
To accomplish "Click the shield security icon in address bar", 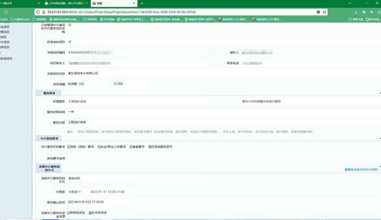I will pos(38,12).
